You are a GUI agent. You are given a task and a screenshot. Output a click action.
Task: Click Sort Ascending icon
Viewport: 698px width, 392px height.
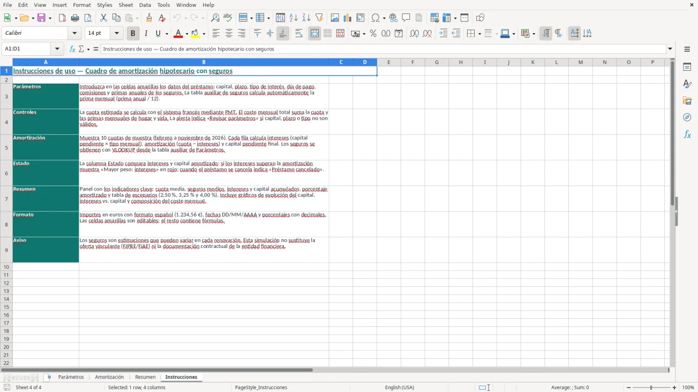tap(294, 18)
